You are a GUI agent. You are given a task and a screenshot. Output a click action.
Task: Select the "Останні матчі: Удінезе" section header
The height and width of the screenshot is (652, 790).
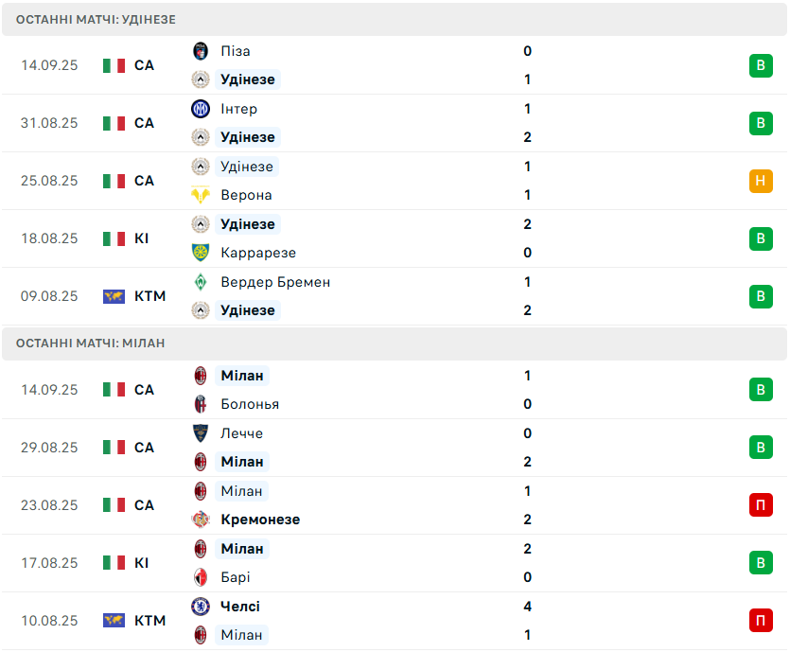pyautogui.click(x=96, y=19)
